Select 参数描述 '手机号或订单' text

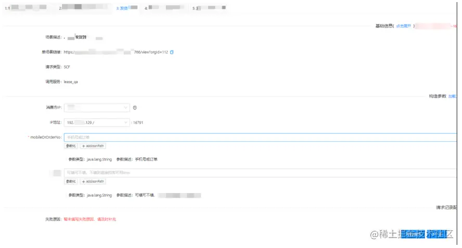tap(146, 160)
